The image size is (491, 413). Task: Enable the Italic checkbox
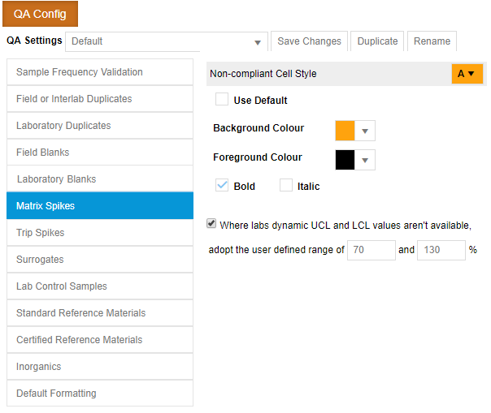[285, 186]
